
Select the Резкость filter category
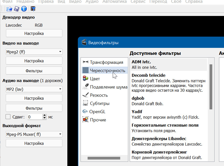pos(99,95)
